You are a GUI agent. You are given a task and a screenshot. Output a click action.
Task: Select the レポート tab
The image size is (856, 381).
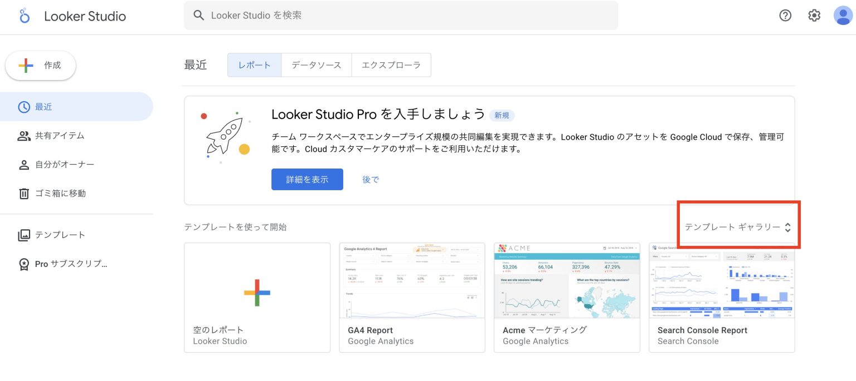pos(254,65)
